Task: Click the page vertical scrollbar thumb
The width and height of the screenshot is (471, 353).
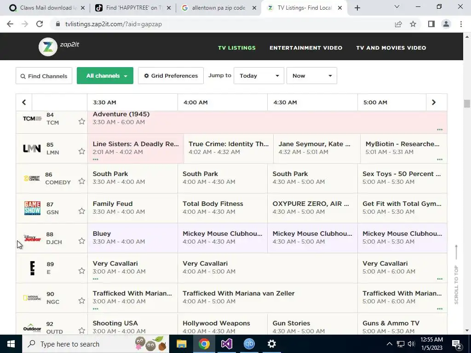Action: pyautogui.click(x=467, y=103)
